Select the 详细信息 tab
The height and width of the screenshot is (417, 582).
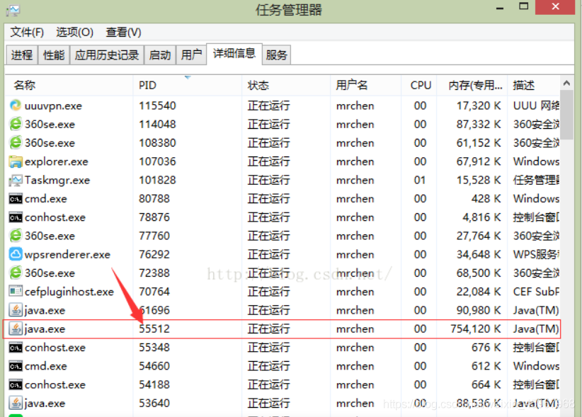[x=234, y=54]
